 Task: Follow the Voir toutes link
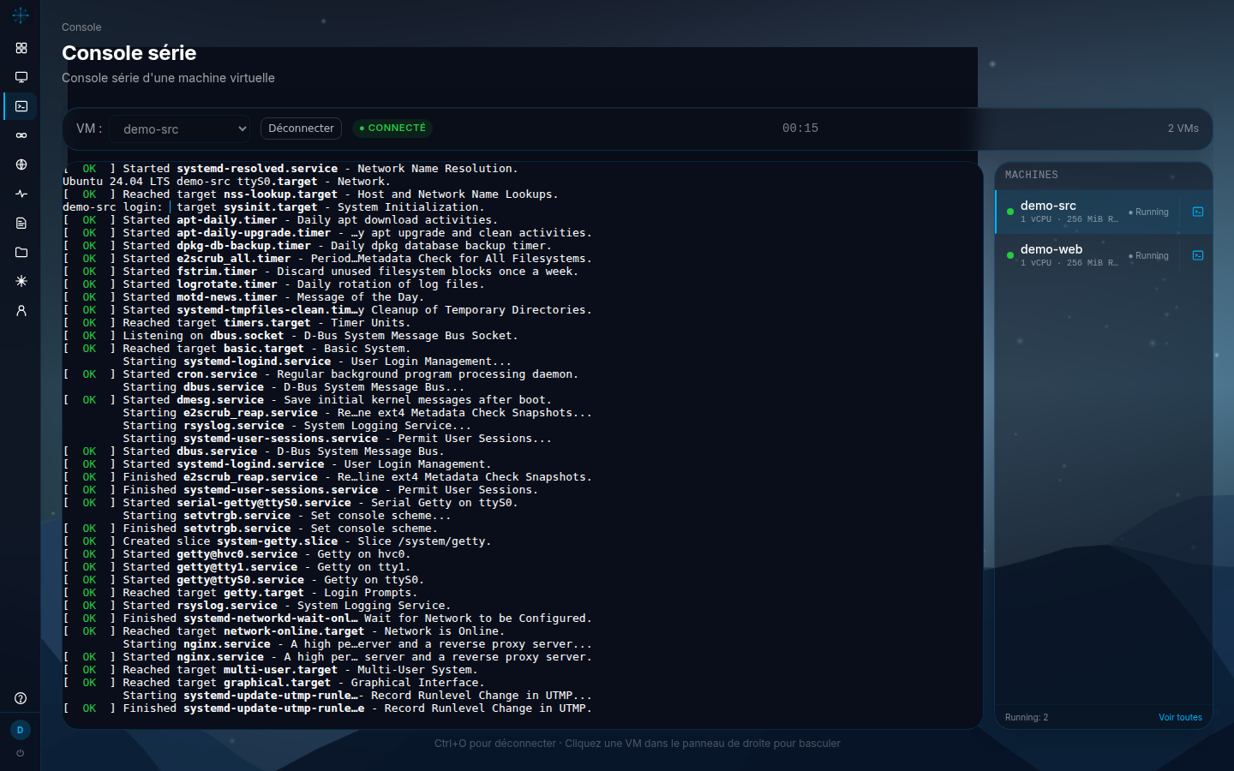coord(1180,717)
